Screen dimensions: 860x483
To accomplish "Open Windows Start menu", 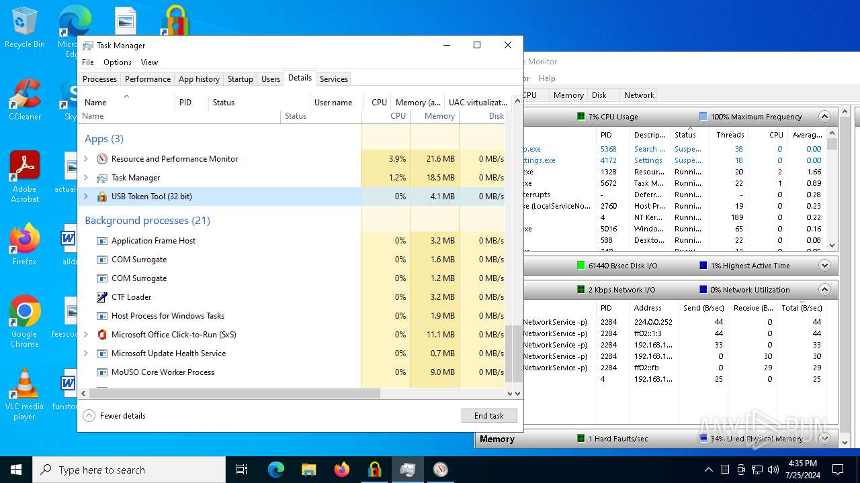I will 16,470.
